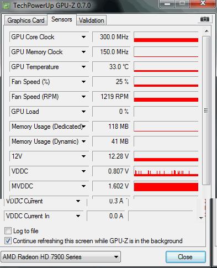This screenshot has width=217, height=268.
Task: Uncheck Continue refreshing in background option
Action: click(8, 241)
